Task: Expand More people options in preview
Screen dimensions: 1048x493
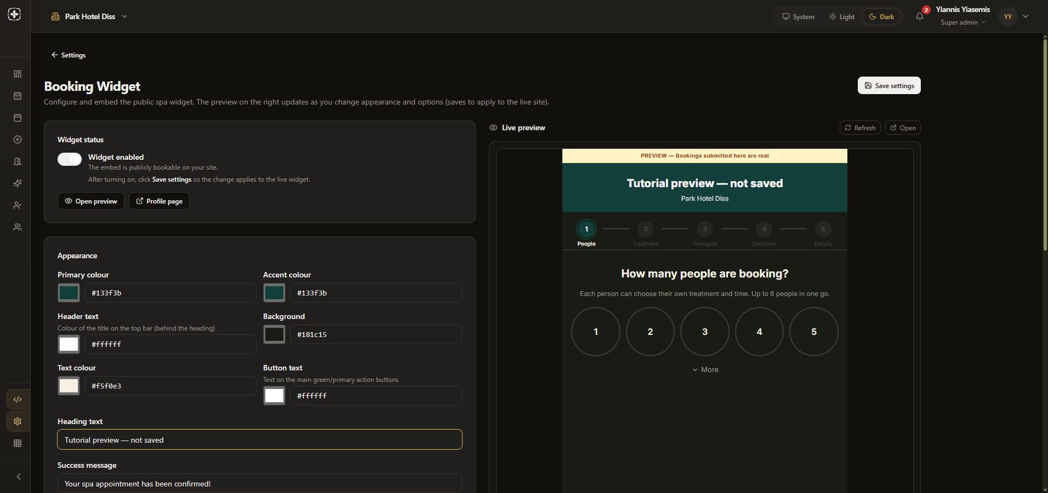Action: click(x=705, y=369)
